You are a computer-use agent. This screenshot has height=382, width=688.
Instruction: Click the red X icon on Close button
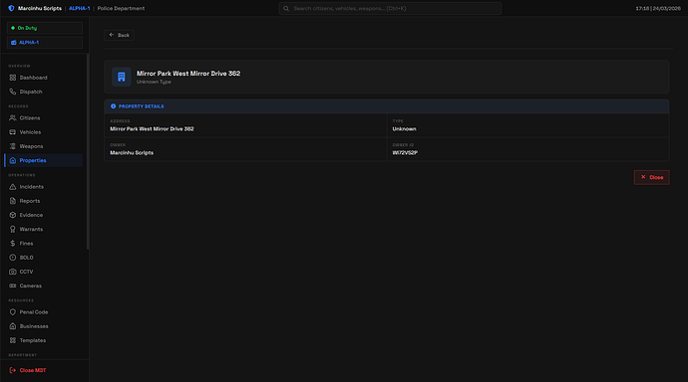coord(643,177)
